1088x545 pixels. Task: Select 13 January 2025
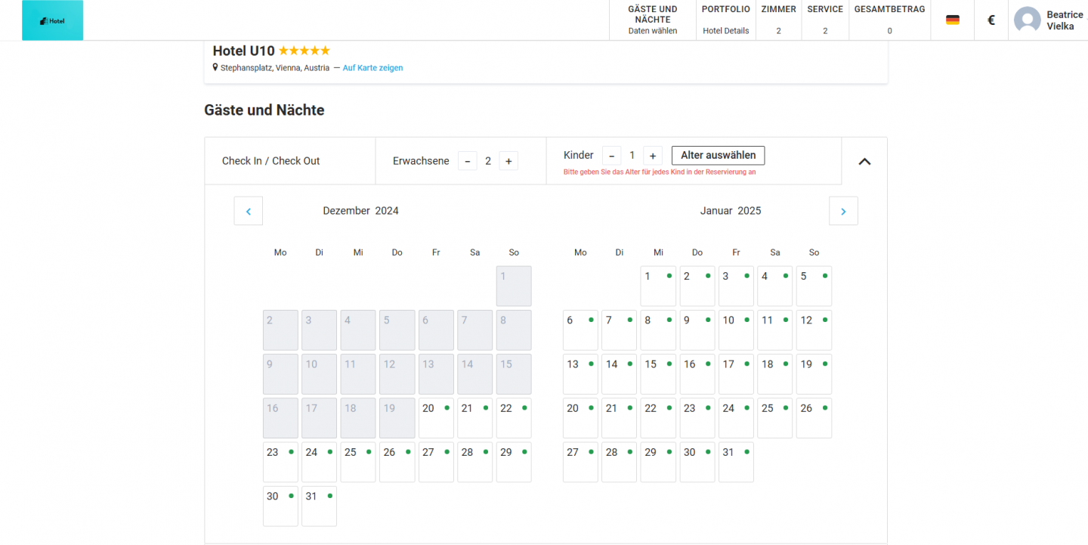click(x=580, y=374)
